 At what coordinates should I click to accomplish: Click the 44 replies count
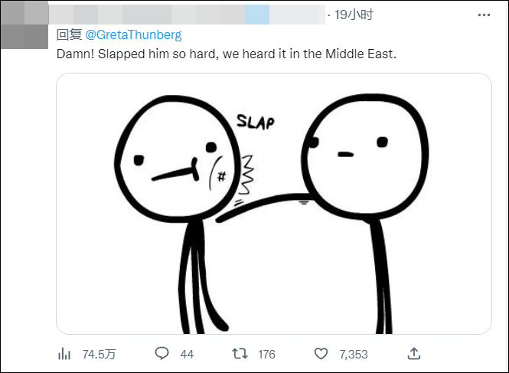(187, 354)
